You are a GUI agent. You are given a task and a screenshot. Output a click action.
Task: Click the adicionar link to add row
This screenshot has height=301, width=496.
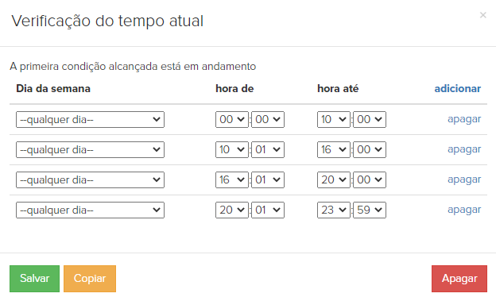457,88
